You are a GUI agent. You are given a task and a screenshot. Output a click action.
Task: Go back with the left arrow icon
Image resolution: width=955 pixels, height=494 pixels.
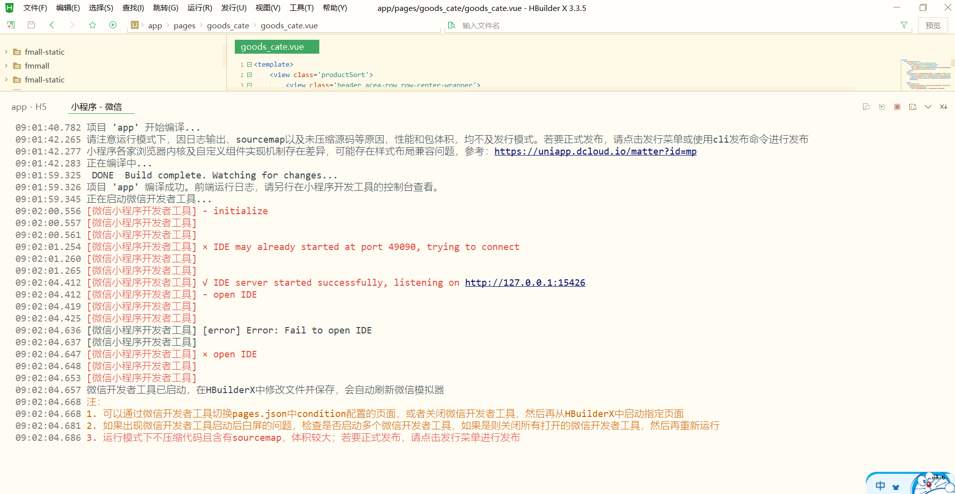pos(52,25)
